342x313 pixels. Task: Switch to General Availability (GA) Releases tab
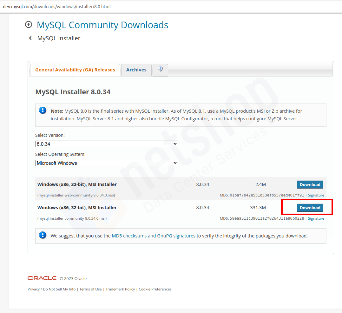coord(75,70)
